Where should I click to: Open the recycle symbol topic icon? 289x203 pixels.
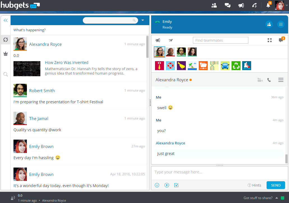(236, 66)
